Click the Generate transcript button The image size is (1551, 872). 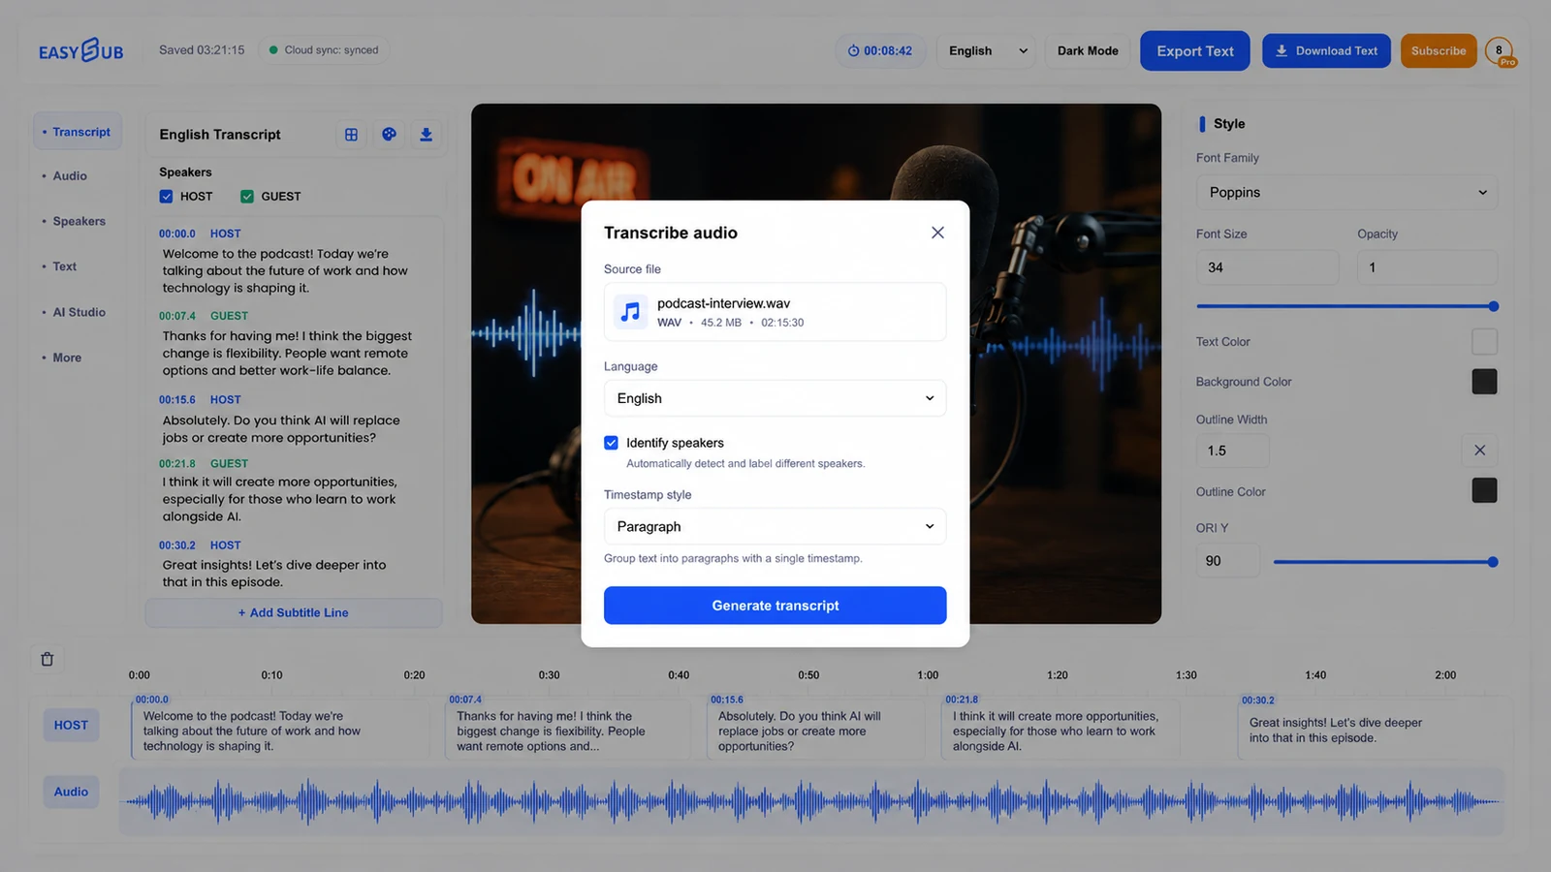(x=775, y=606)
